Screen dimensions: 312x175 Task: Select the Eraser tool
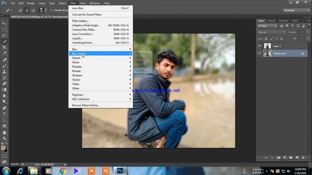tap(4, 84)
